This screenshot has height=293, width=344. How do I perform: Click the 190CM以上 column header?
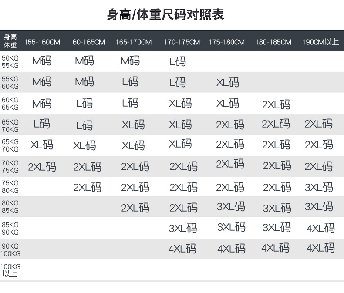point(320,42)
